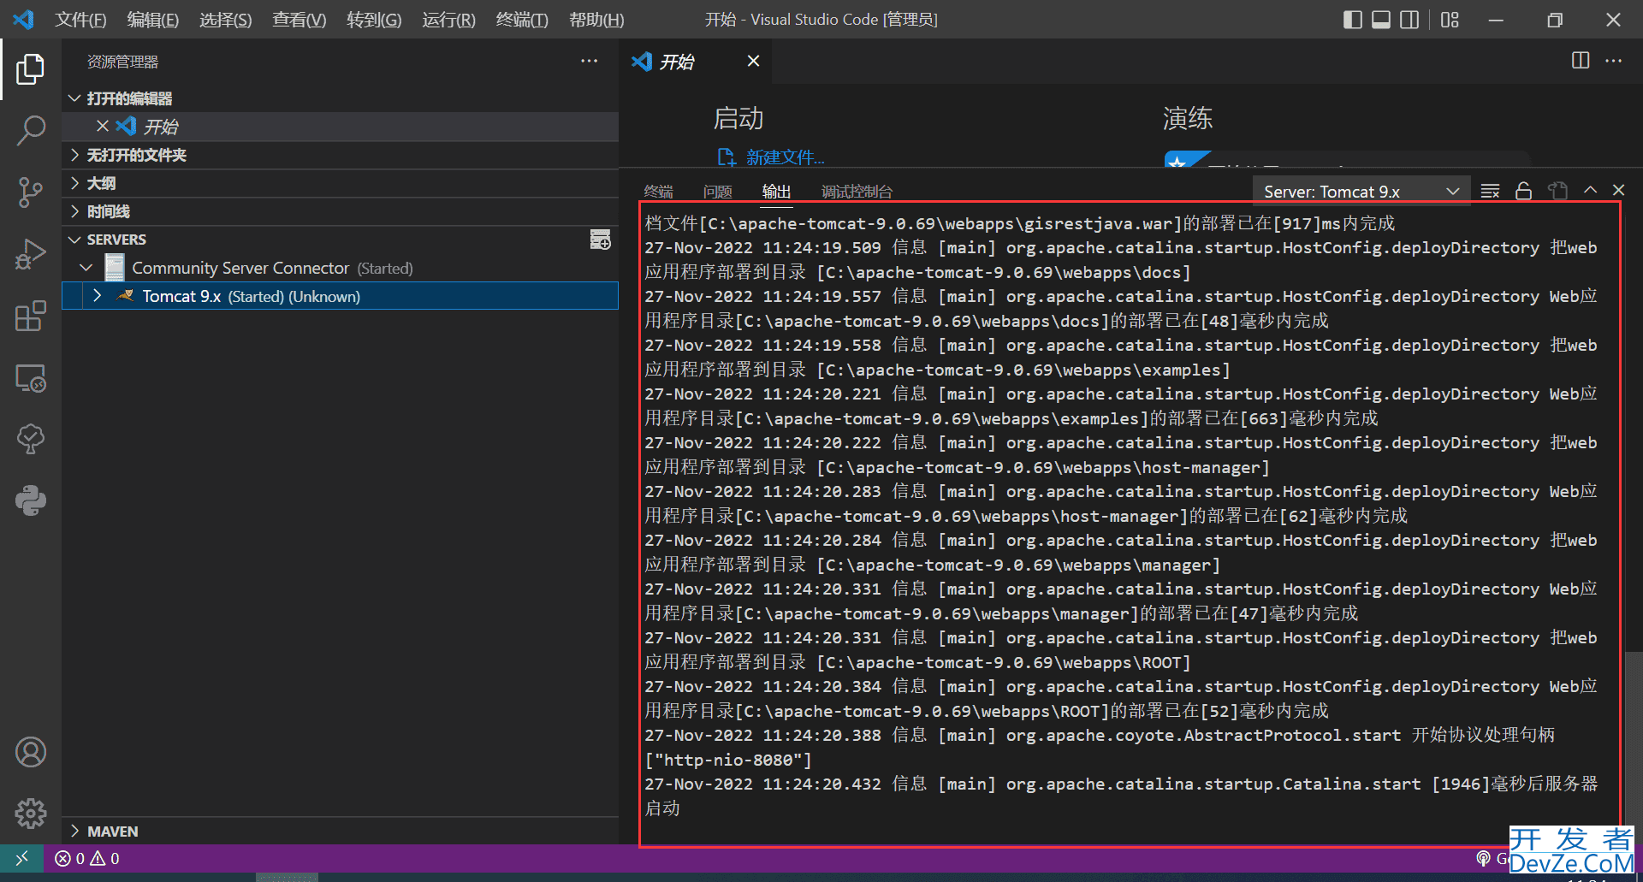Open the Python view in activity bar
The image size is (1643, 882).
click(31, 501)
